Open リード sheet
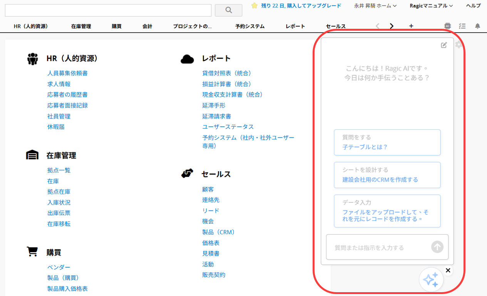The height and width of the screenshot is (296, 487). coord(211,211)
